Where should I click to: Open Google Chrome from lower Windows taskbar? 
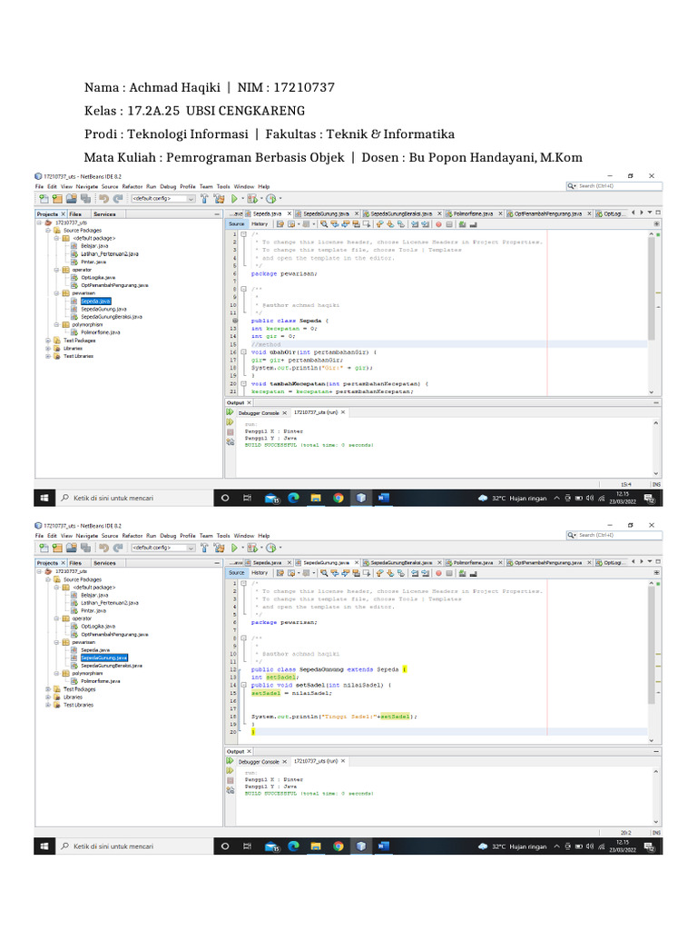pos(339,846)
